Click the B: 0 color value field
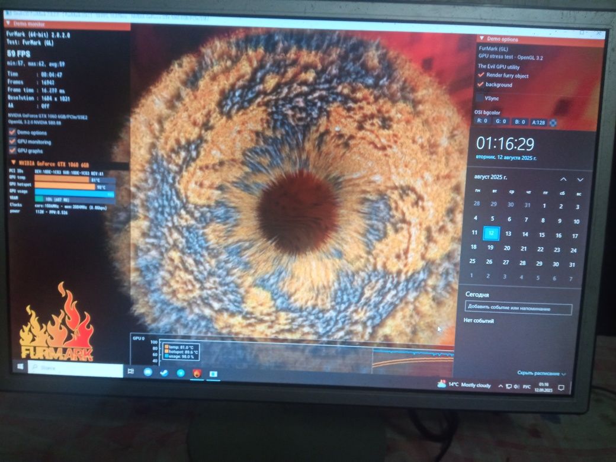The height and width of the screenshot is (462, 616). (519, 122)
